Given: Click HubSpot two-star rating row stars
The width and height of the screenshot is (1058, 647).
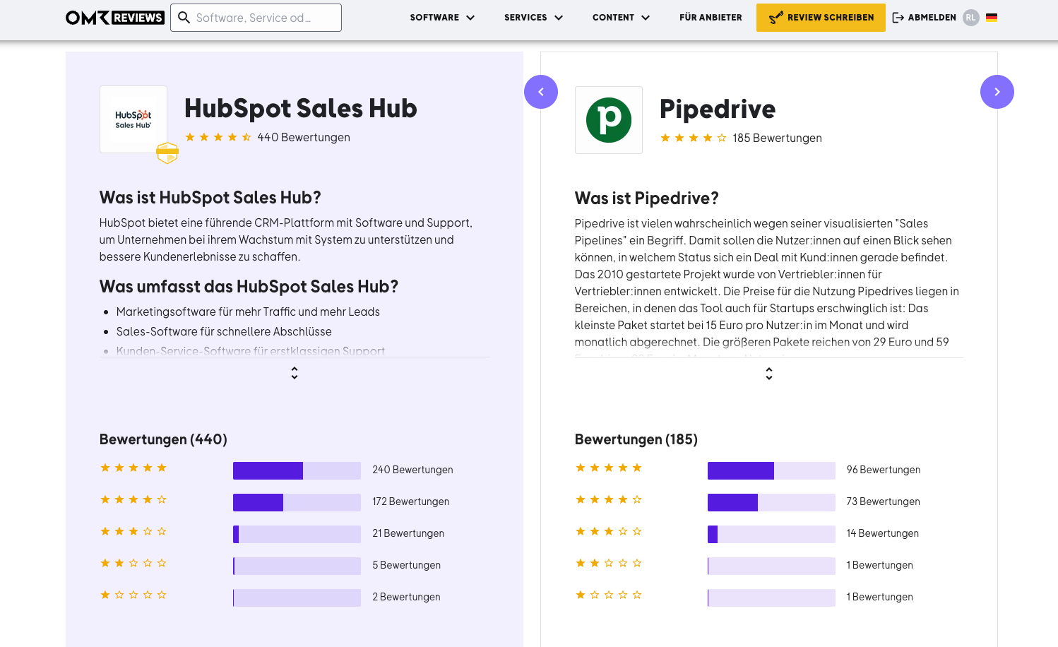Looking at the screenshot, I should coord(133,563).
